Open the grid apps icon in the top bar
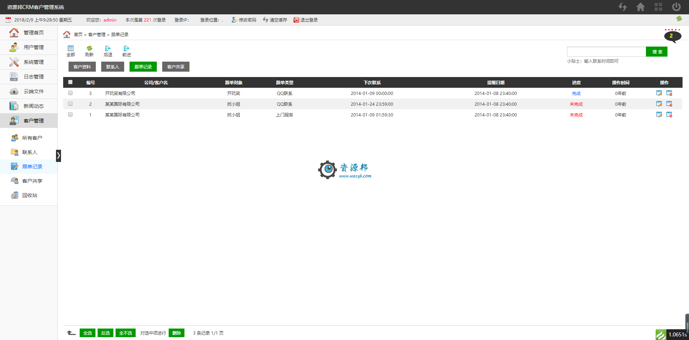689x340 pixels. tap(658, 7)
